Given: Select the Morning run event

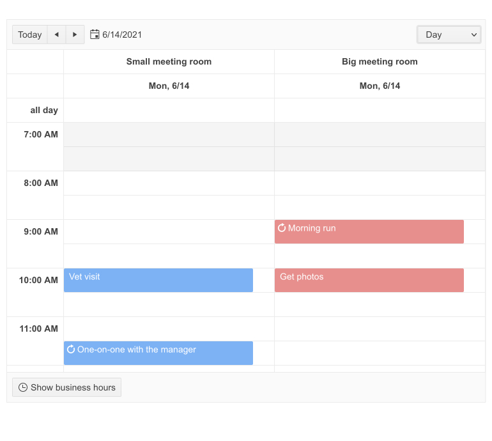Looking at the screenshot, I should tap(369, 231).
